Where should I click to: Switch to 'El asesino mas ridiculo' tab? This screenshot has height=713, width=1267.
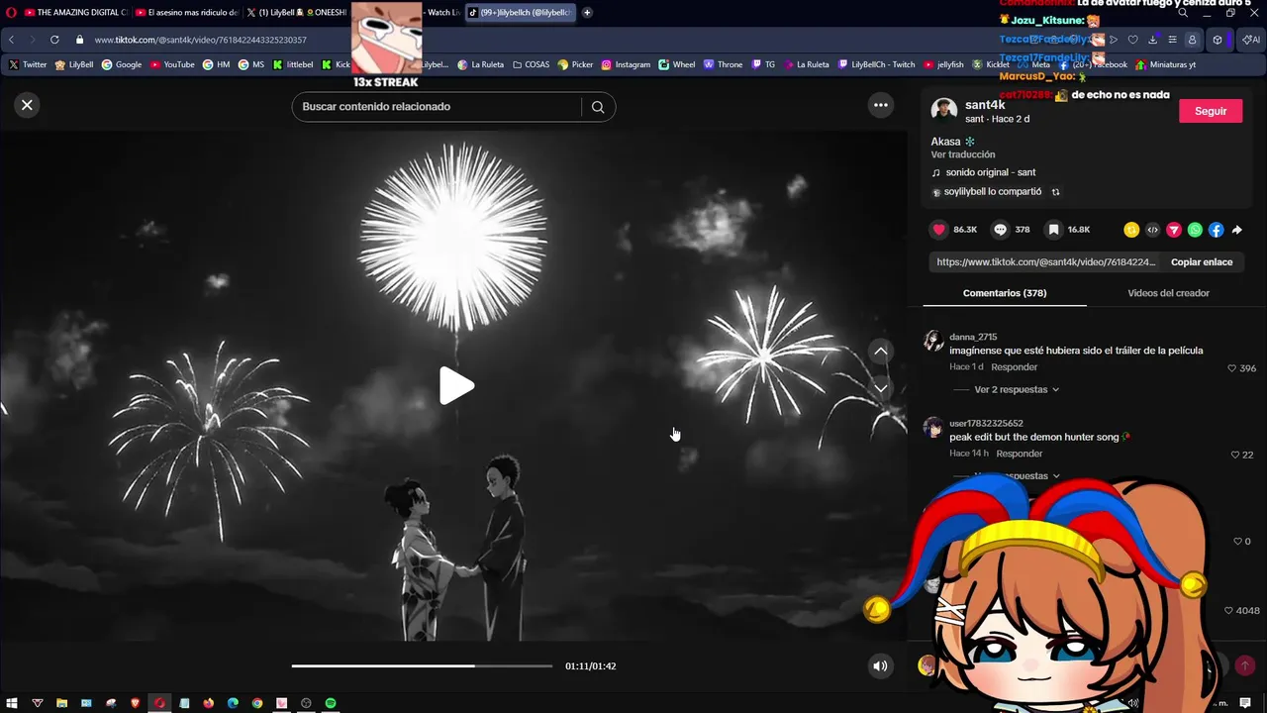(187, 13)
